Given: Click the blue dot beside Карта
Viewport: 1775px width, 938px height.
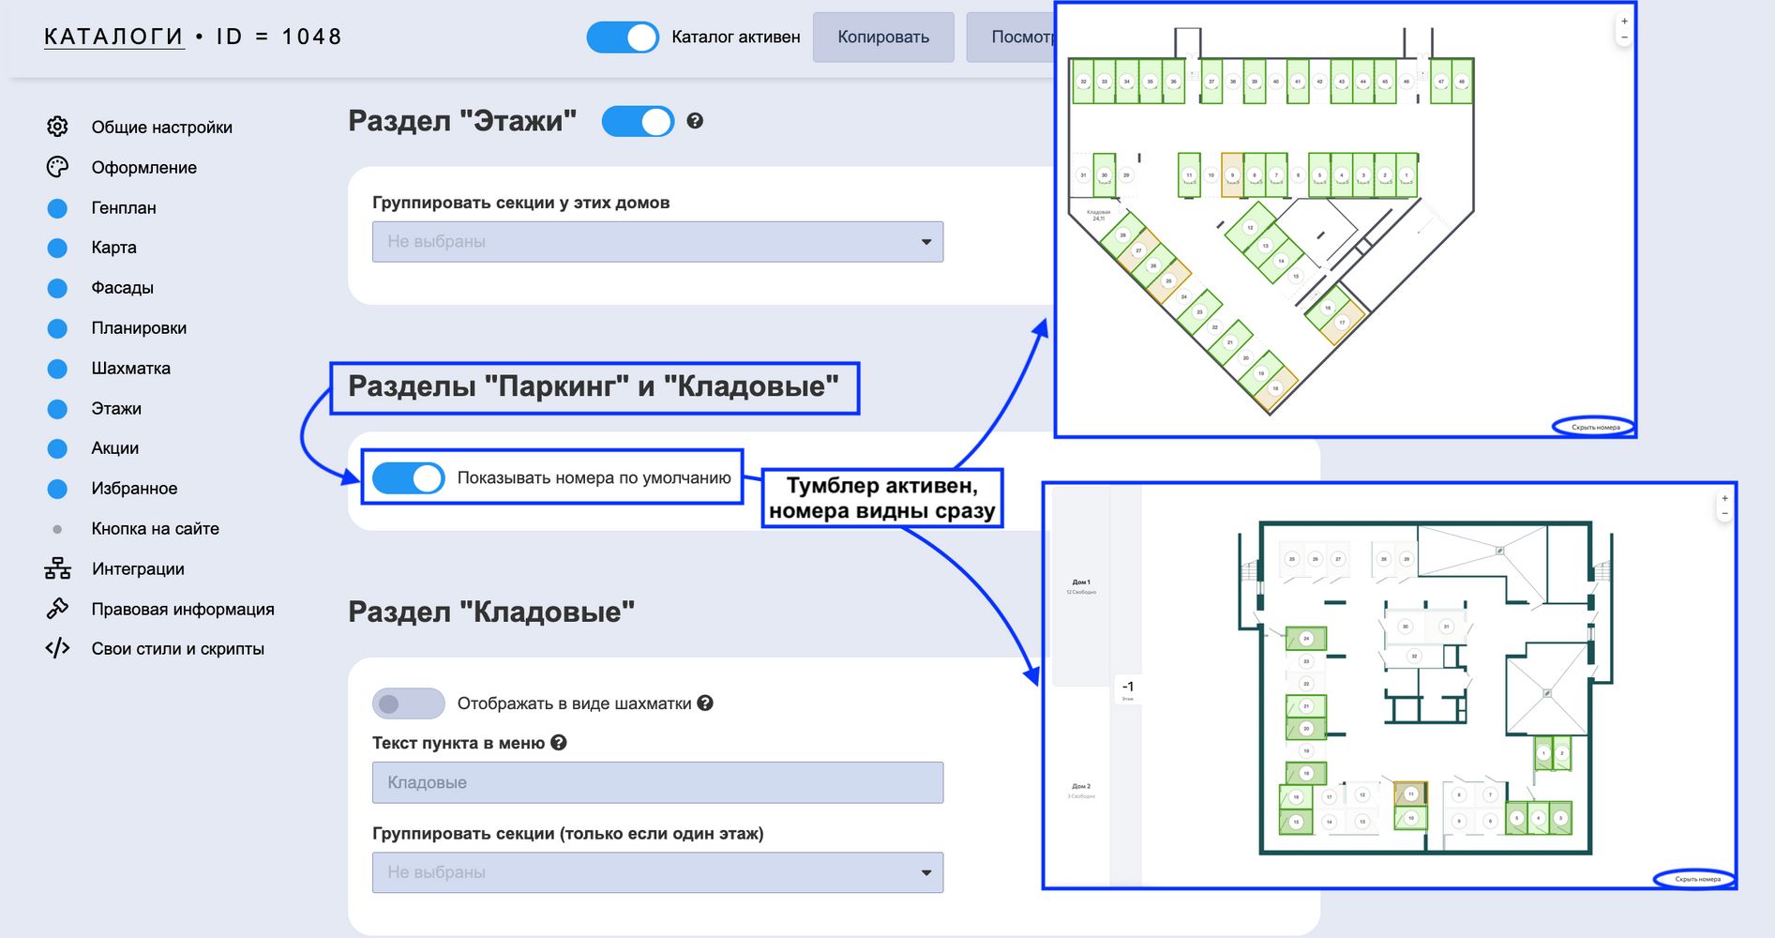Looking at the screenshot, I should (x=57, y=248).
